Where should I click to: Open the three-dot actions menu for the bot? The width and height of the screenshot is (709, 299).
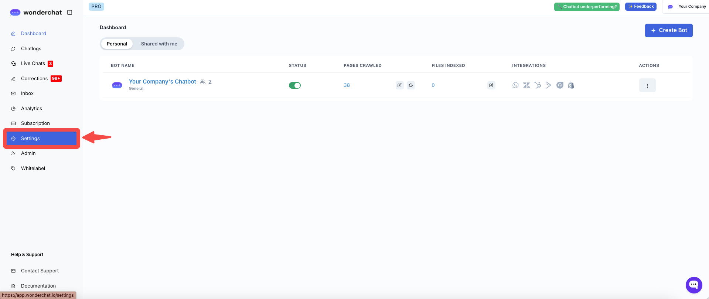[x=647, y=85]
